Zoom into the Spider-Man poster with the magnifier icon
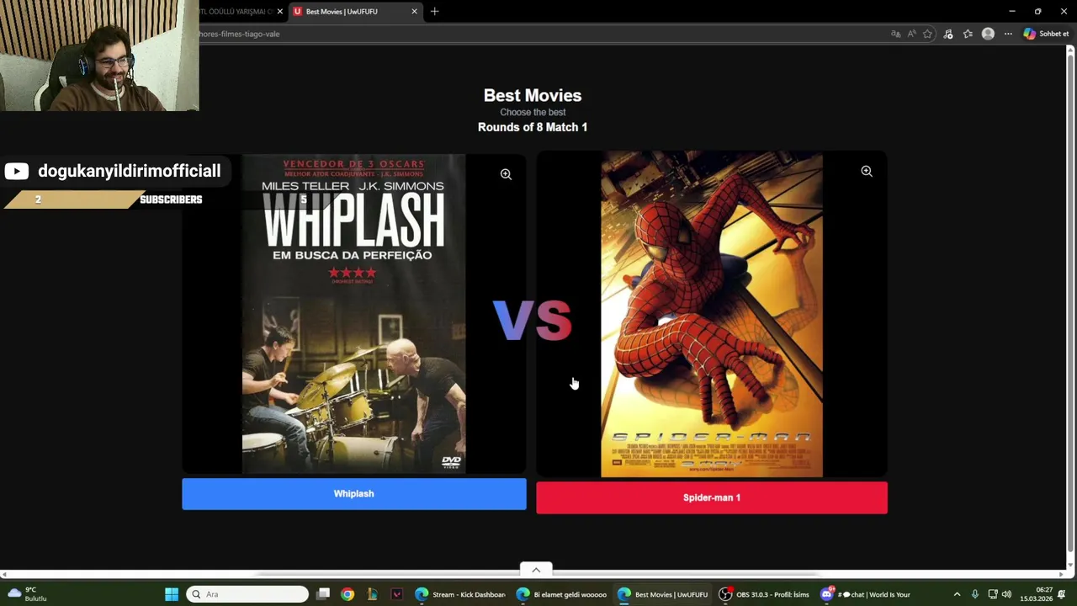This screenshot has width=1077, height=606. [x=867, y=171]
